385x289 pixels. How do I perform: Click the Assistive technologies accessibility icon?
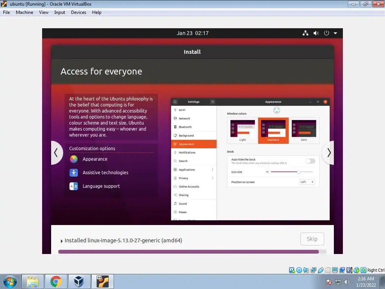[74, 172]
